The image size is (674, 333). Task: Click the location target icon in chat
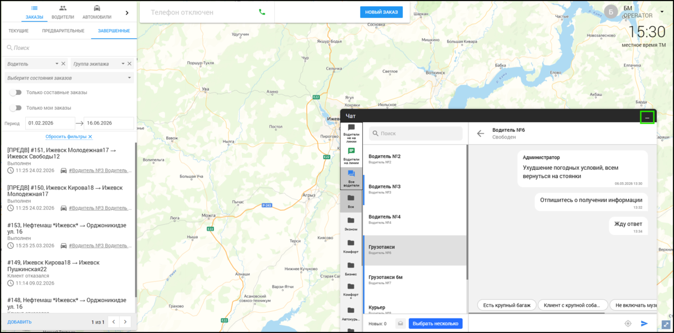(628, 323)
